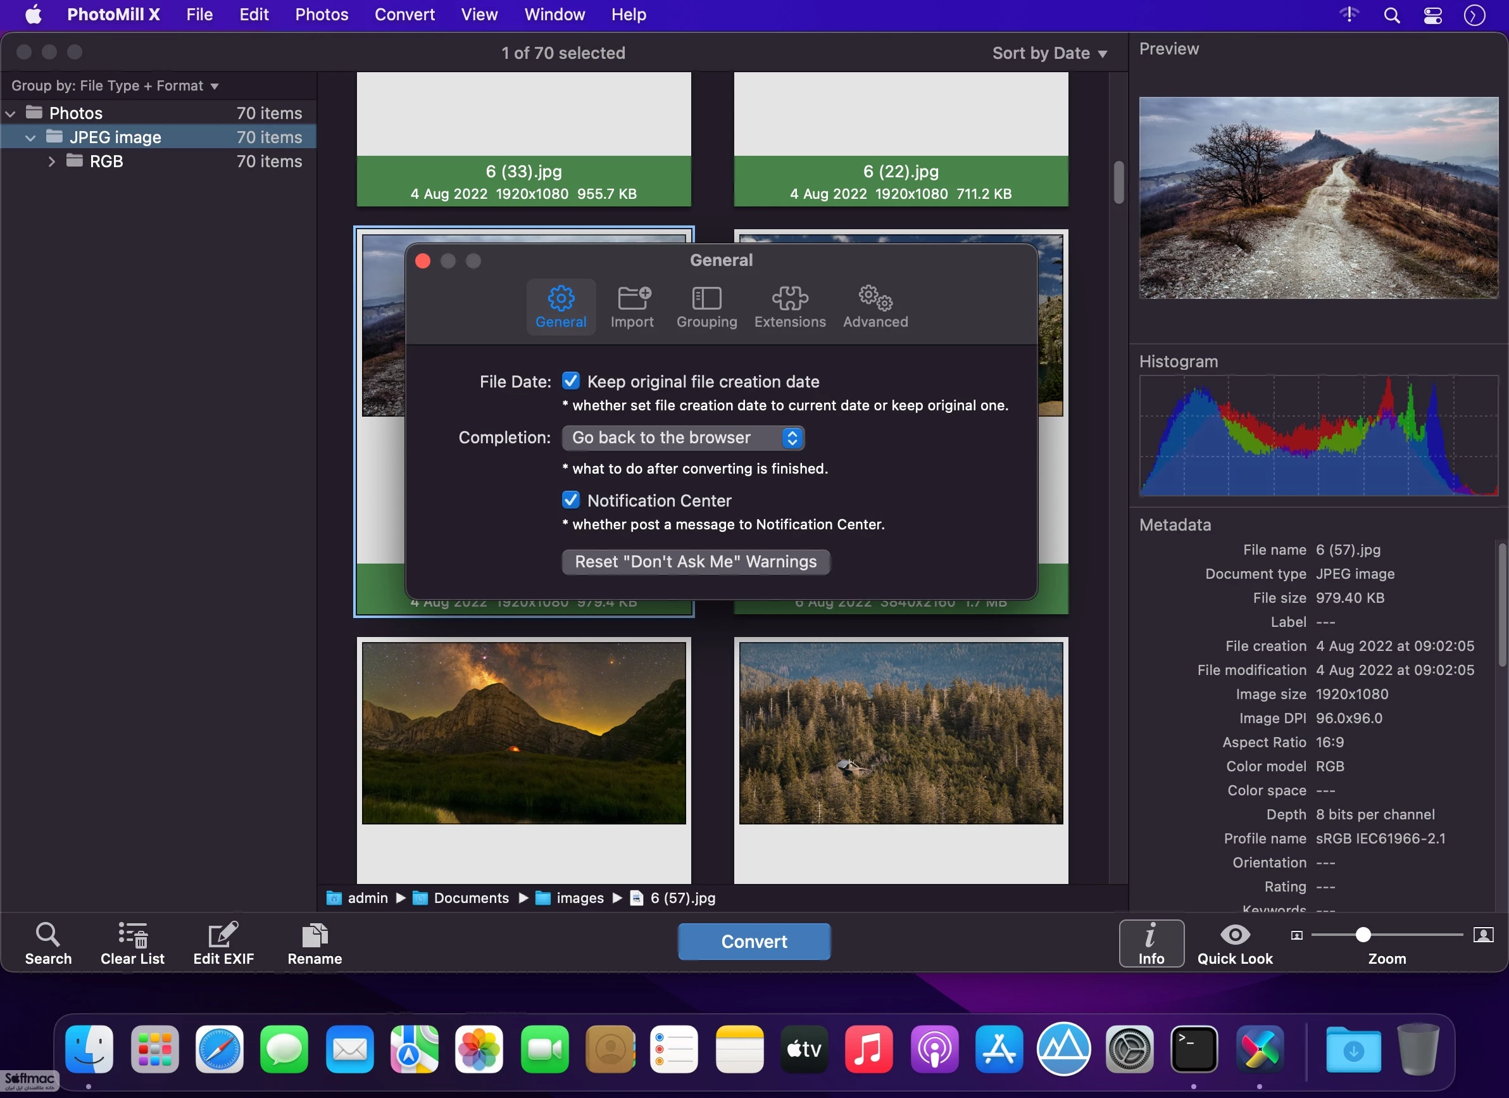The width and height of the screenshot is (1509, 1098).
Task: Open Downloads folder in the dock
Action: tap(1353, 1049)
